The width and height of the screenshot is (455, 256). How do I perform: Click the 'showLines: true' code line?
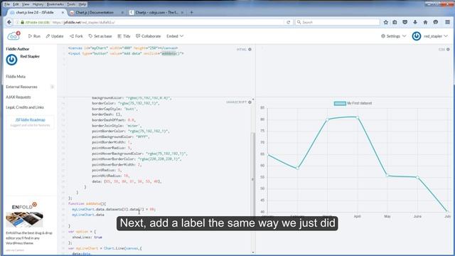tap(87, 237)
